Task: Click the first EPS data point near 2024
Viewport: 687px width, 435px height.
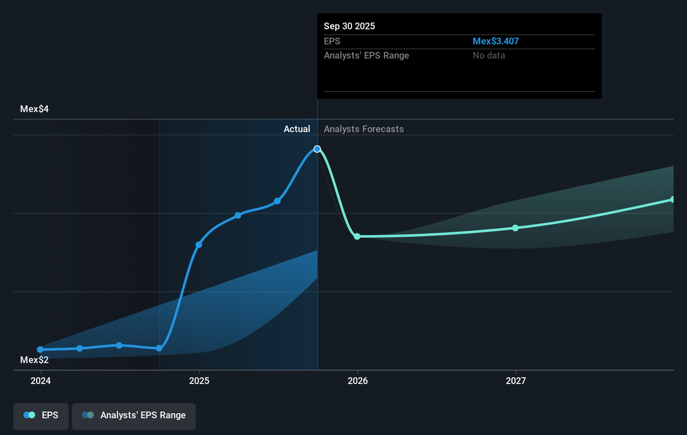Action: pyautogui.click(x=40, y=349)
